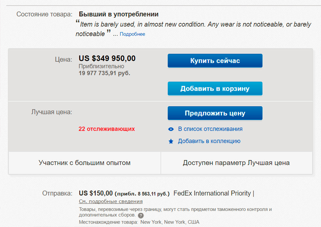Click the "Добавить в коллекцию" link
This screenshot has width=321, height=227.
coord(209,141)
